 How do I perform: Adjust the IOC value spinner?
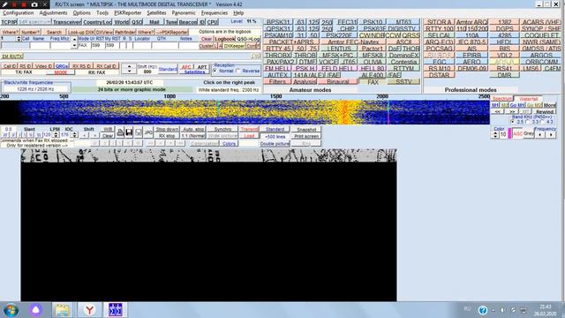(74, 135)
